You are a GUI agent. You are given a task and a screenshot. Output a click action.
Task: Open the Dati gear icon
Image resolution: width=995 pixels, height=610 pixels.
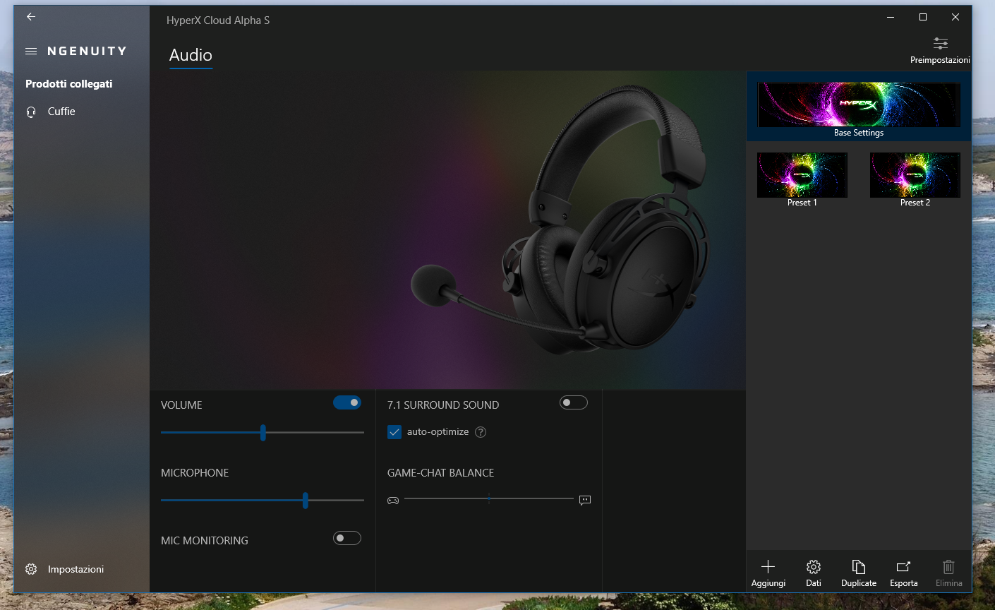814,566
